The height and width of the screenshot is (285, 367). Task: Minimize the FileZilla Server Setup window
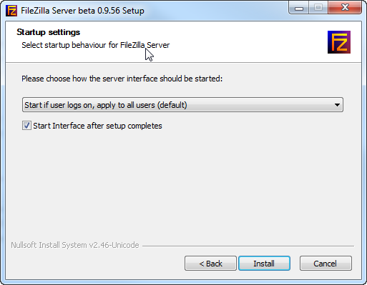pos(299,8)
